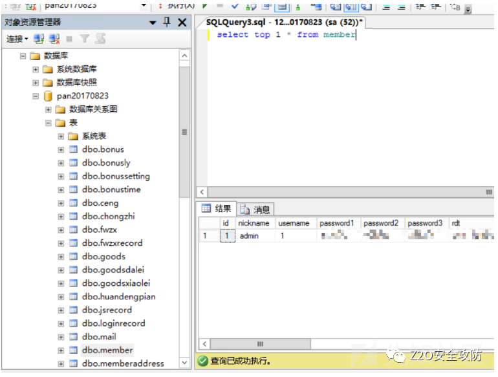Click the admin cell in results grid
Image resolution: width=498 pixels, height=377 pixels.
(x=255, y=235)
